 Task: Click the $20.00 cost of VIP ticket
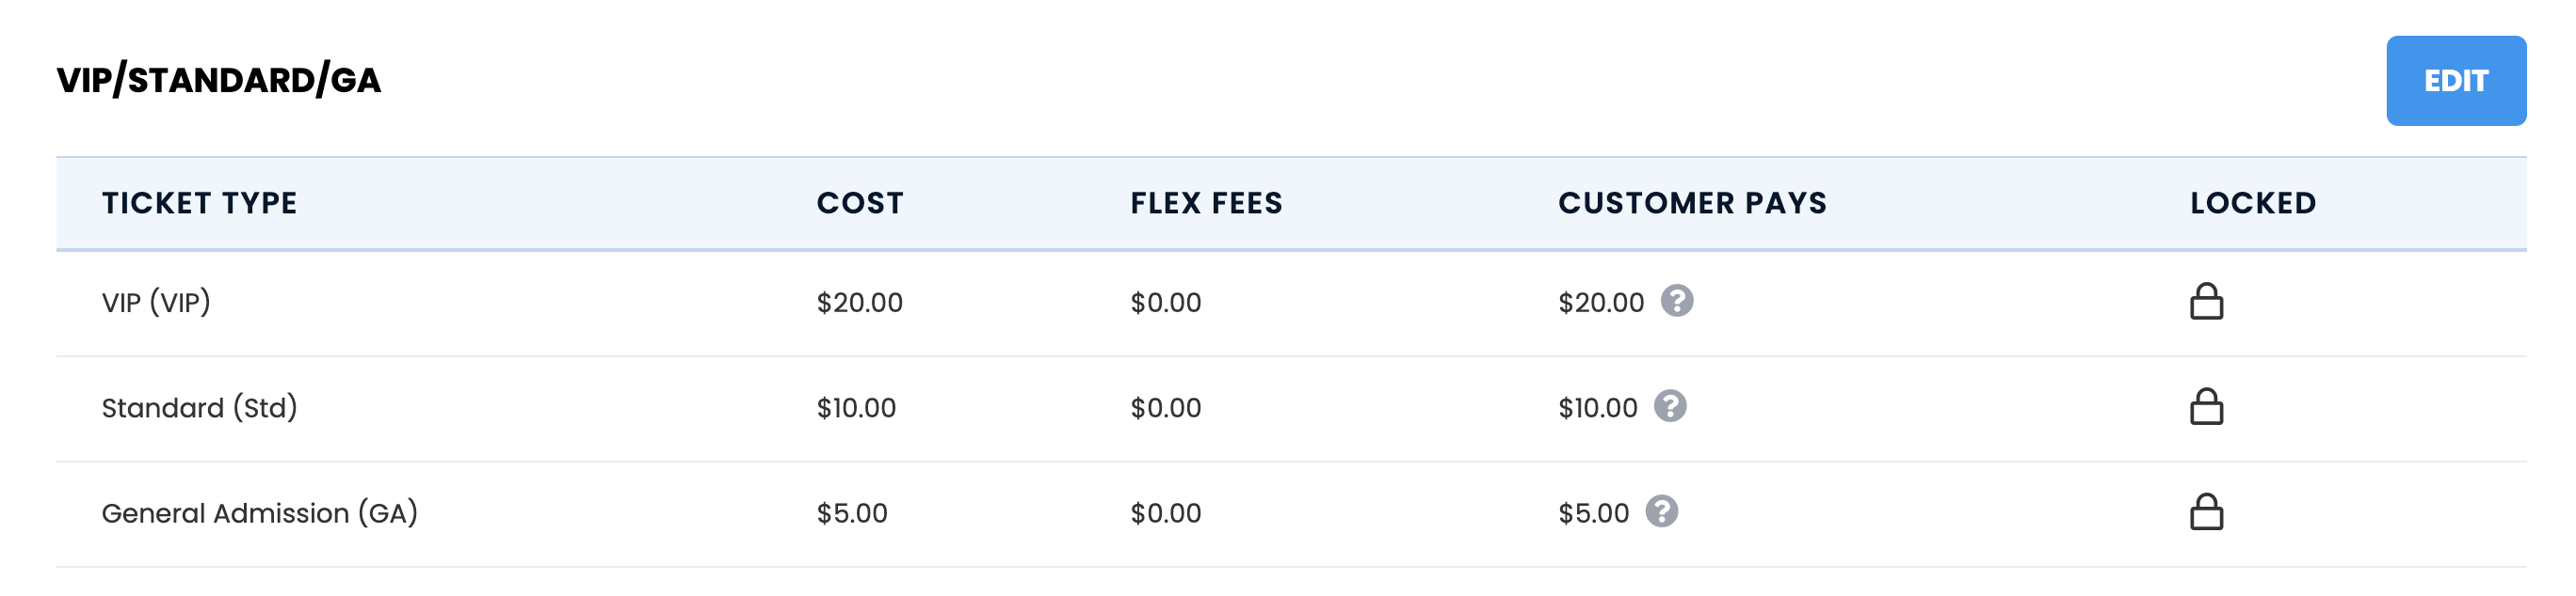pyautogui.click(x=859, y=303)
